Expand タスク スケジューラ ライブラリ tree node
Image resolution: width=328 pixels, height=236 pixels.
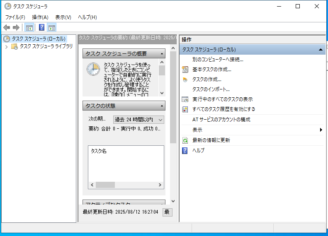coord(7,47)
